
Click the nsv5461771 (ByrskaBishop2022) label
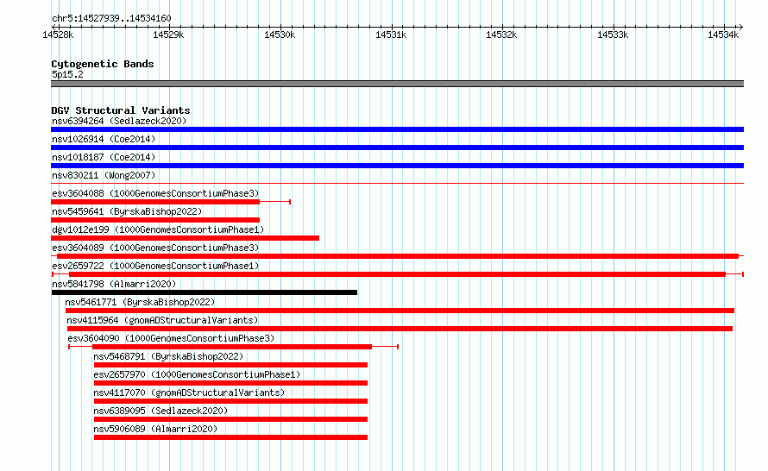tap(140, 302)
